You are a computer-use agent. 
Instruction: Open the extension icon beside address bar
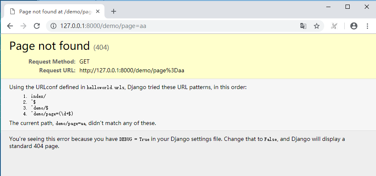click(x=333, y=26)
